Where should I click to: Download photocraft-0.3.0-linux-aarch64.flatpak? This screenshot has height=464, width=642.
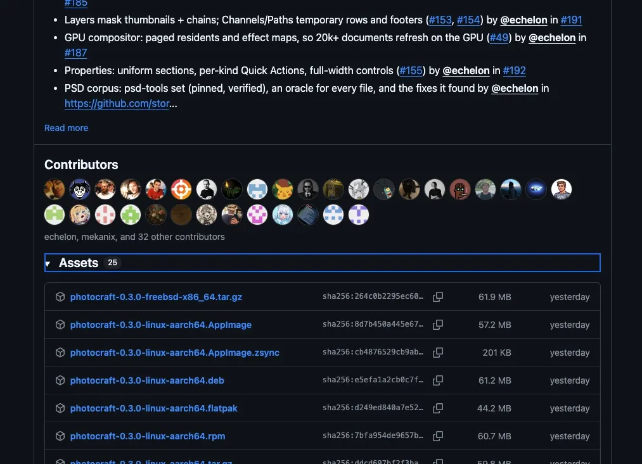pos(153,408)
